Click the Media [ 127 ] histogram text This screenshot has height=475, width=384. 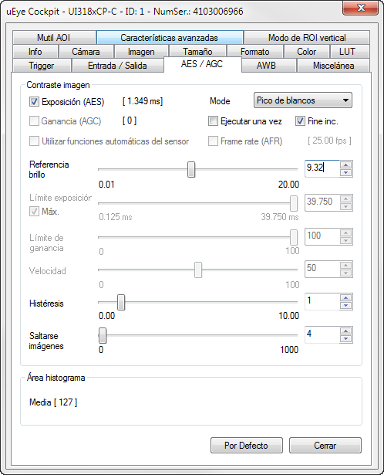53,402
